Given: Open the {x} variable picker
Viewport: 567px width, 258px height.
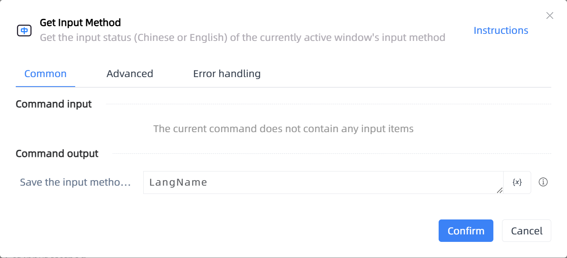Looking at the screenshot, I should click(517, 182).
